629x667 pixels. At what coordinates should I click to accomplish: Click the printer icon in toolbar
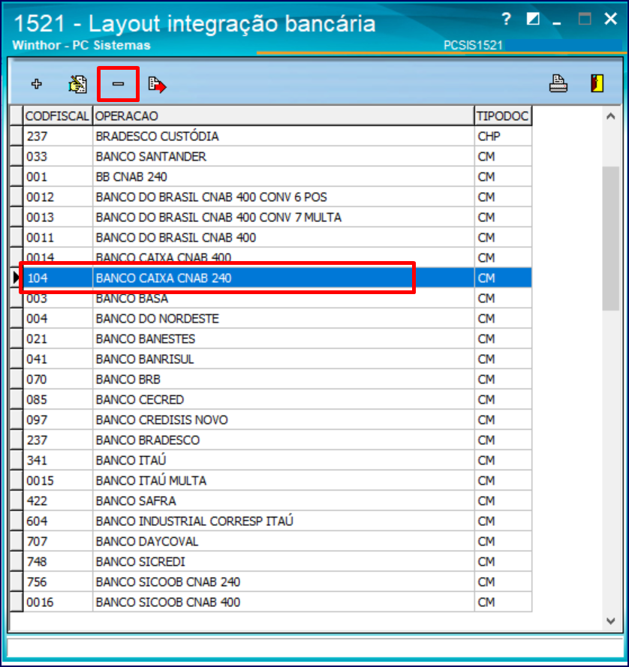pyautogui.click(x=558, y=83)
